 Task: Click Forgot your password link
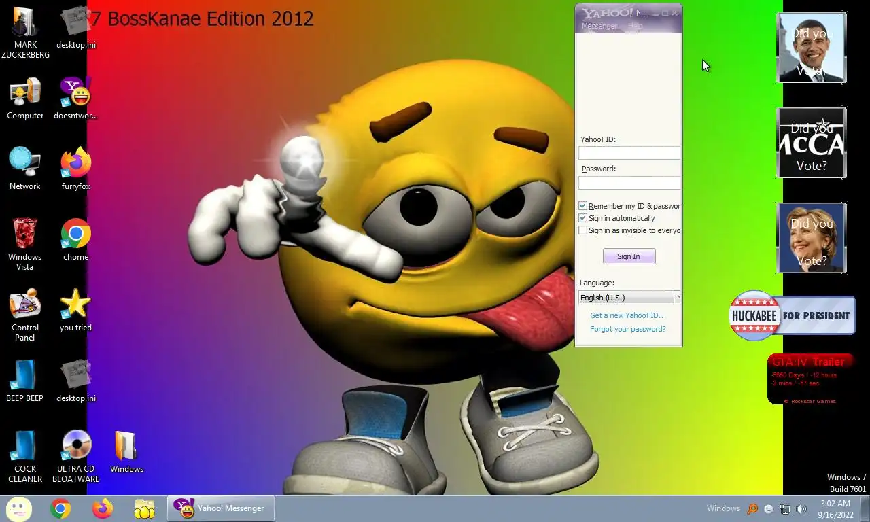point(628,329)
